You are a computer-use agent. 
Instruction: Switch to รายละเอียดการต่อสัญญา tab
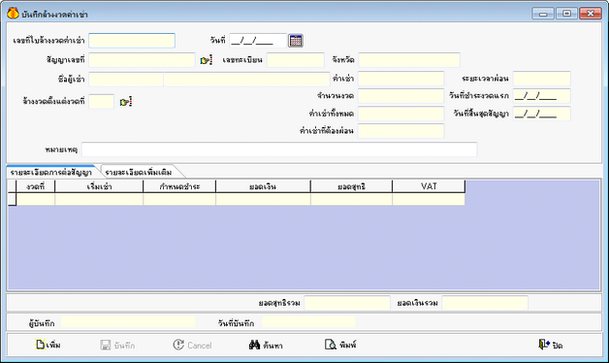[50, 172]
